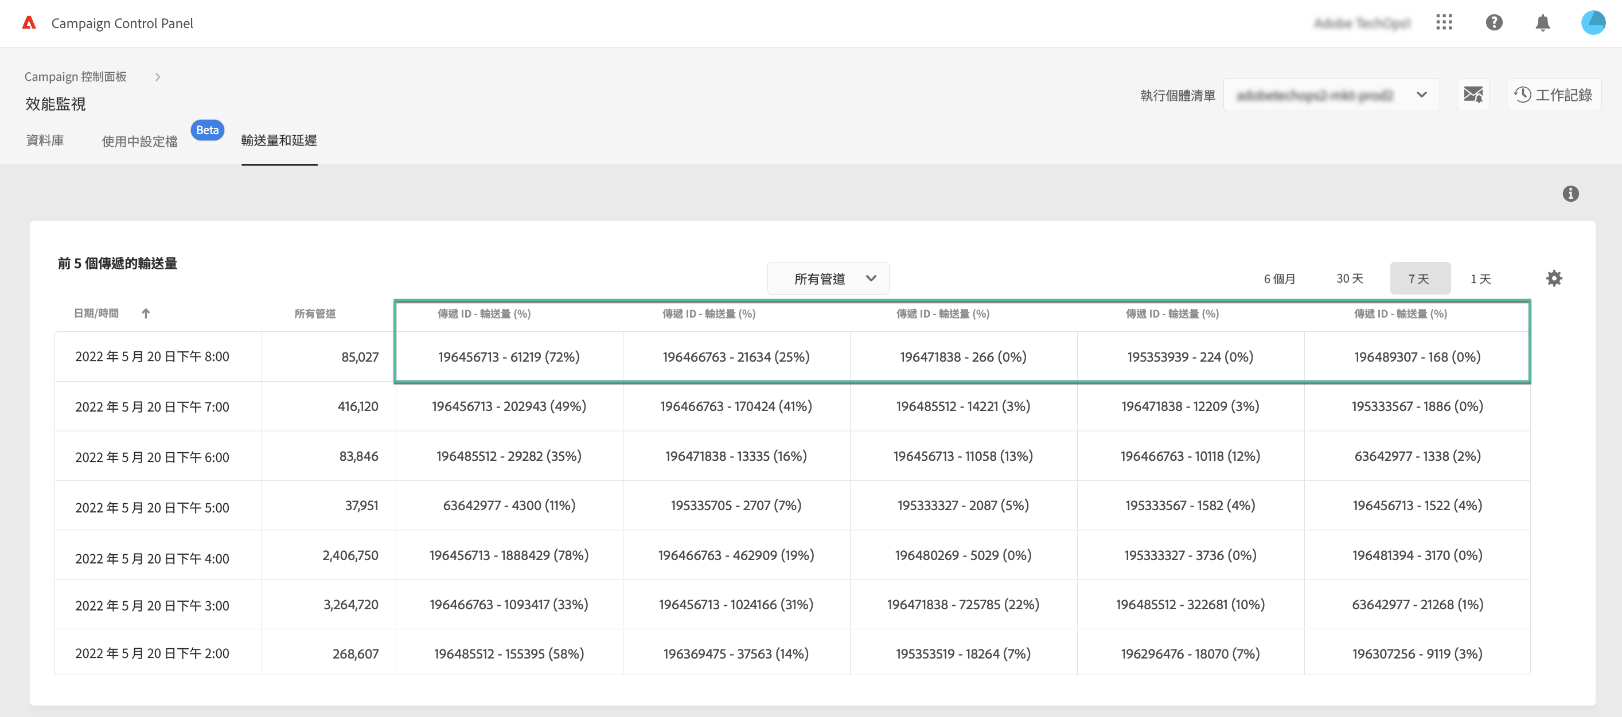1622x717 pixels.
Task: Sort by date/time arrow icon
Action: [x=146, y=313]
